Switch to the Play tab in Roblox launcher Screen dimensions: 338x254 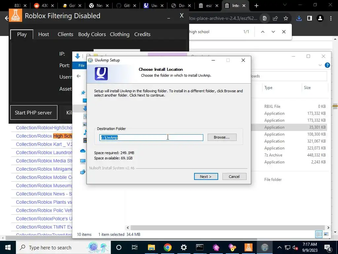point(22,34)
